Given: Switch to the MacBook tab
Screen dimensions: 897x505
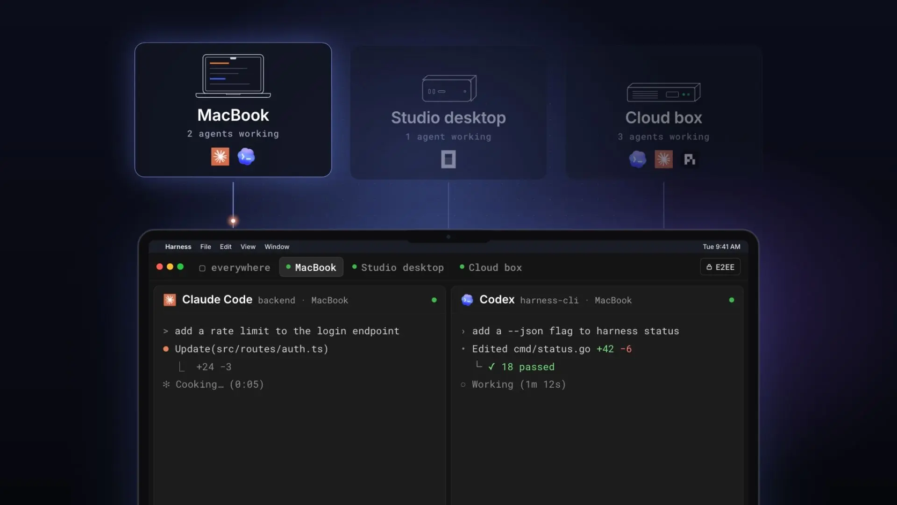Looking at the screenshot, I should 311,267.
